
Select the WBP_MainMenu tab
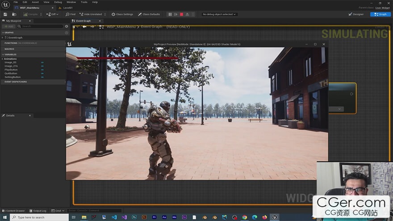(29, 8)
